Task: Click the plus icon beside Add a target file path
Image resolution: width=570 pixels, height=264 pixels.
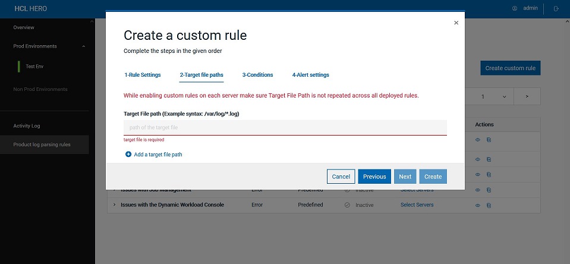Action: click(x=128, y=155)
